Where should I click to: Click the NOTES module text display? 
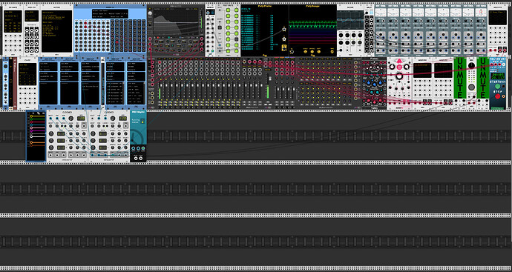tap(57, 31)
